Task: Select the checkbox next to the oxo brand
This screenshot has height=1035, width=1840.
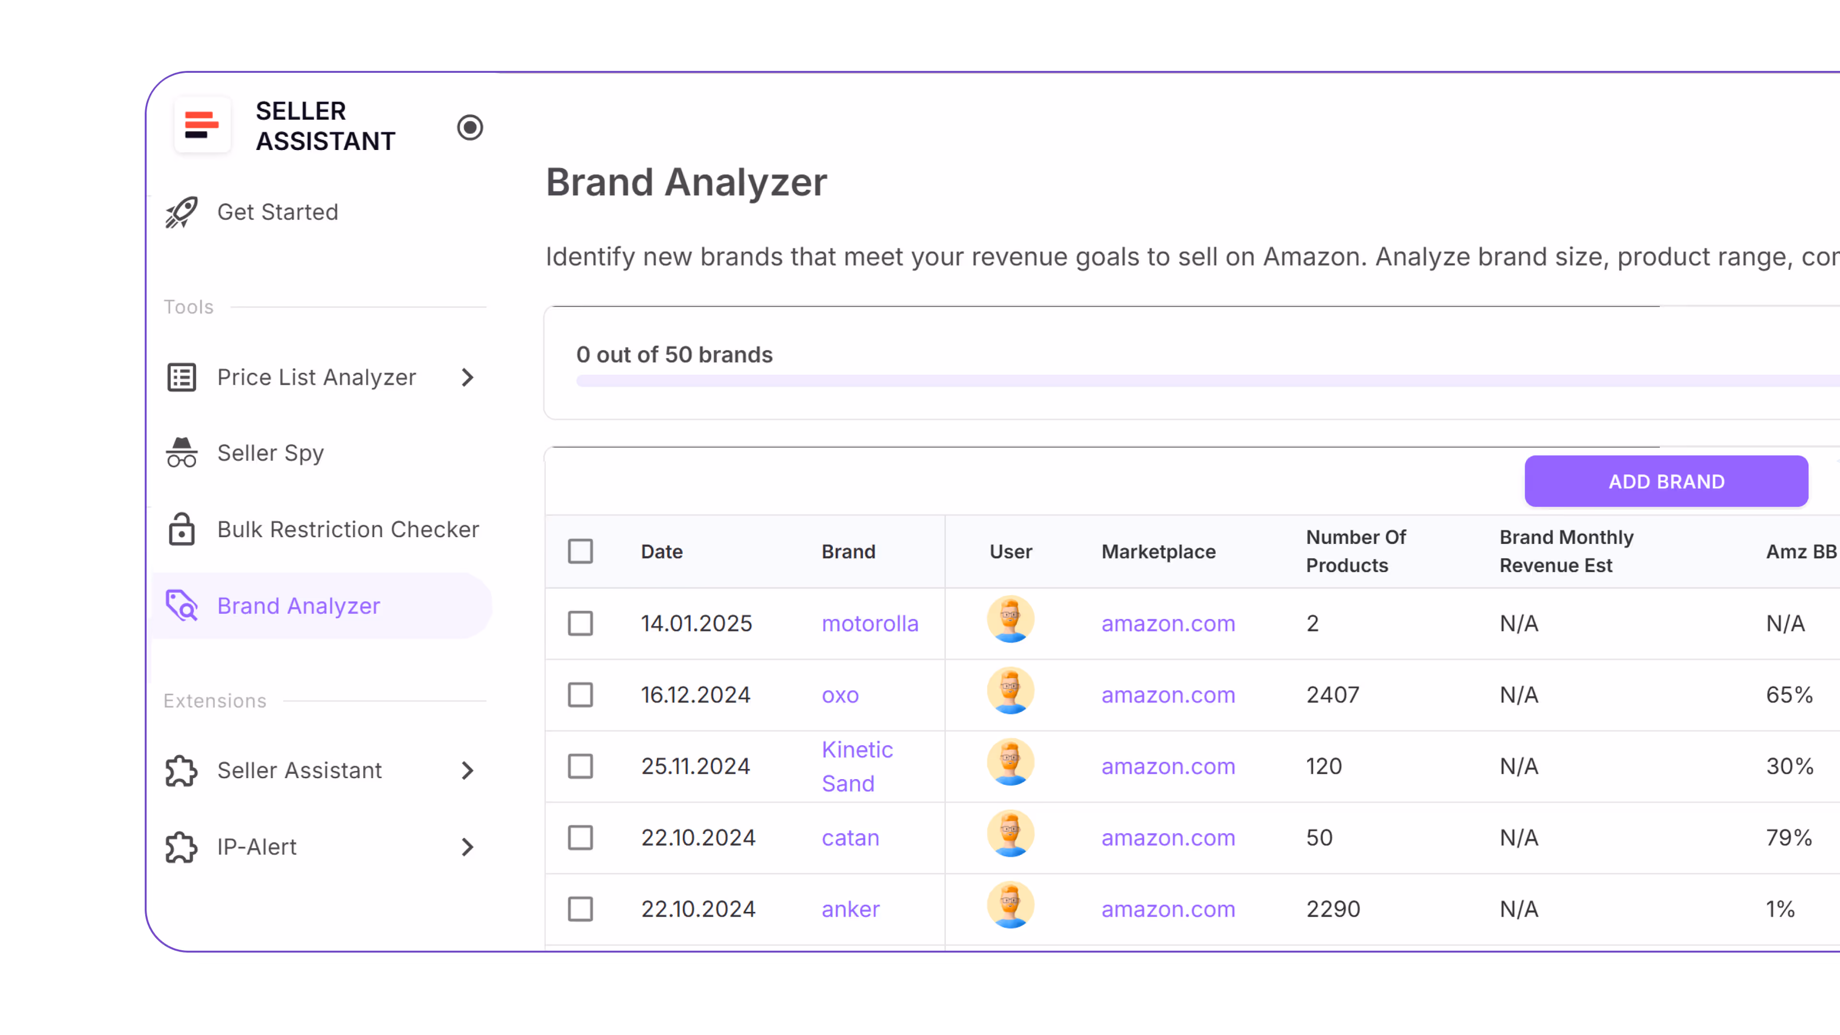Action: 581,694
